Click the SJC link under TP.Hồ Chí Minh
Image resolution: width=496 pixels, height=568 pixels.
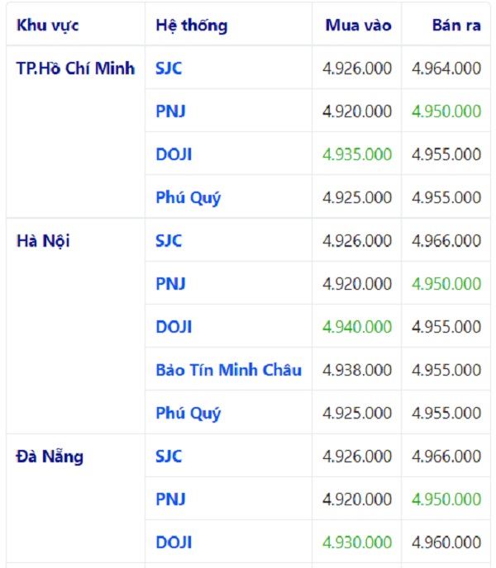(169, 69)
